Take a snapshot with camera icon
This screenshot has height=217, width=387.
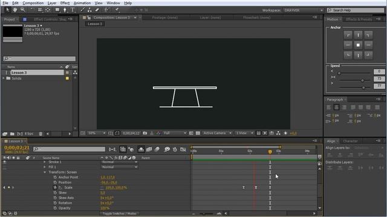pos(145,133)
